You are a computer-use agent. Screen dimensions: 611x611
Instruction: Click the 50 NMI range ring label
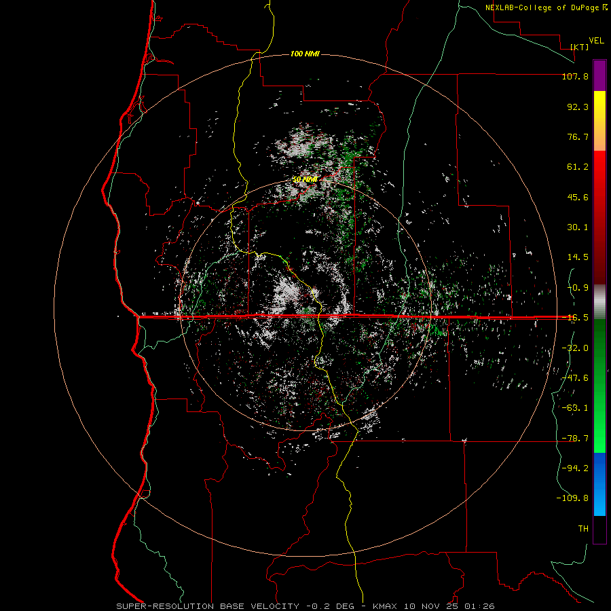tap(304, 180)
